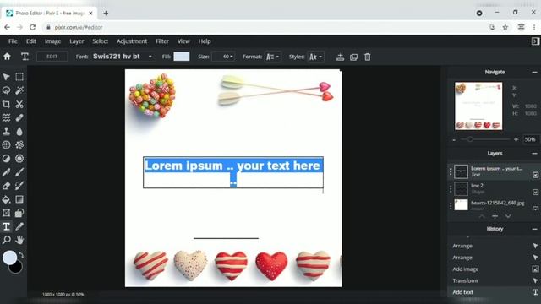Open the Layer menu
541x304 pixels.
click(77, 41)
